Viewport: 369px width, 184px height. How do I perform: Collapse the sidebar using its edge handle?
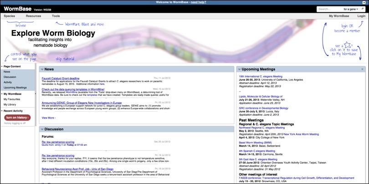(35, 94)
